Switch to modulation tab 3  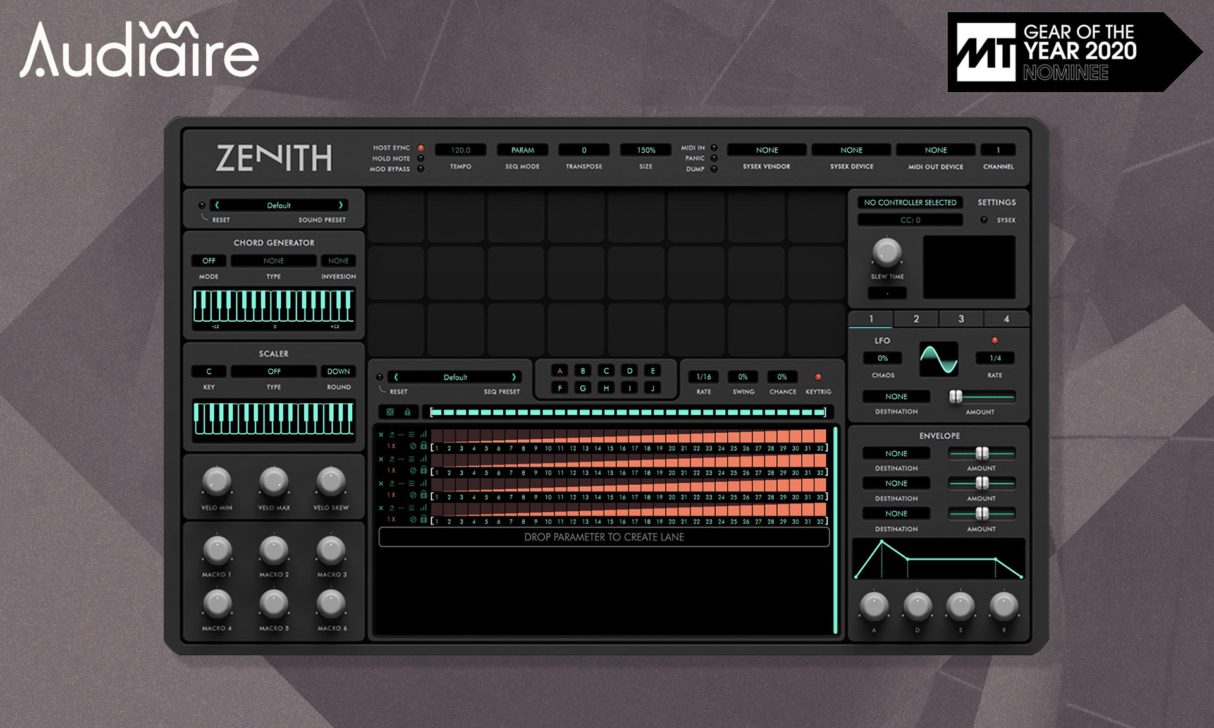pyautogui.click(x=961, y=319)
